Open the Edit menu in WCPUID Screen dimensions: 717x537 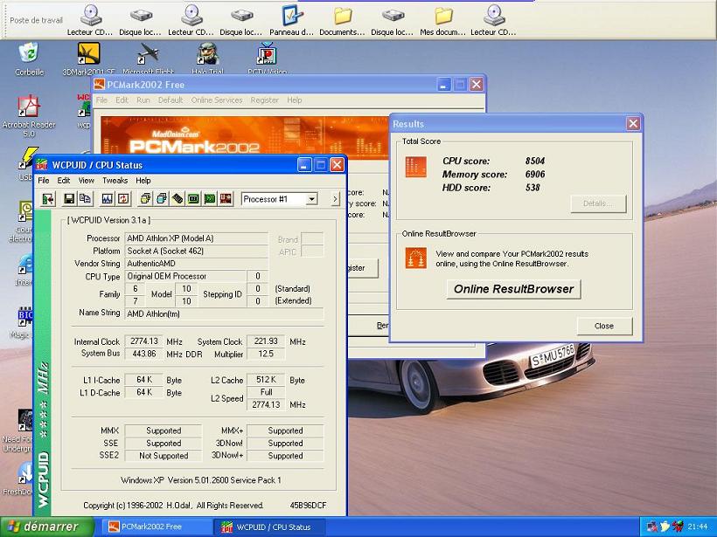(64, 181)
